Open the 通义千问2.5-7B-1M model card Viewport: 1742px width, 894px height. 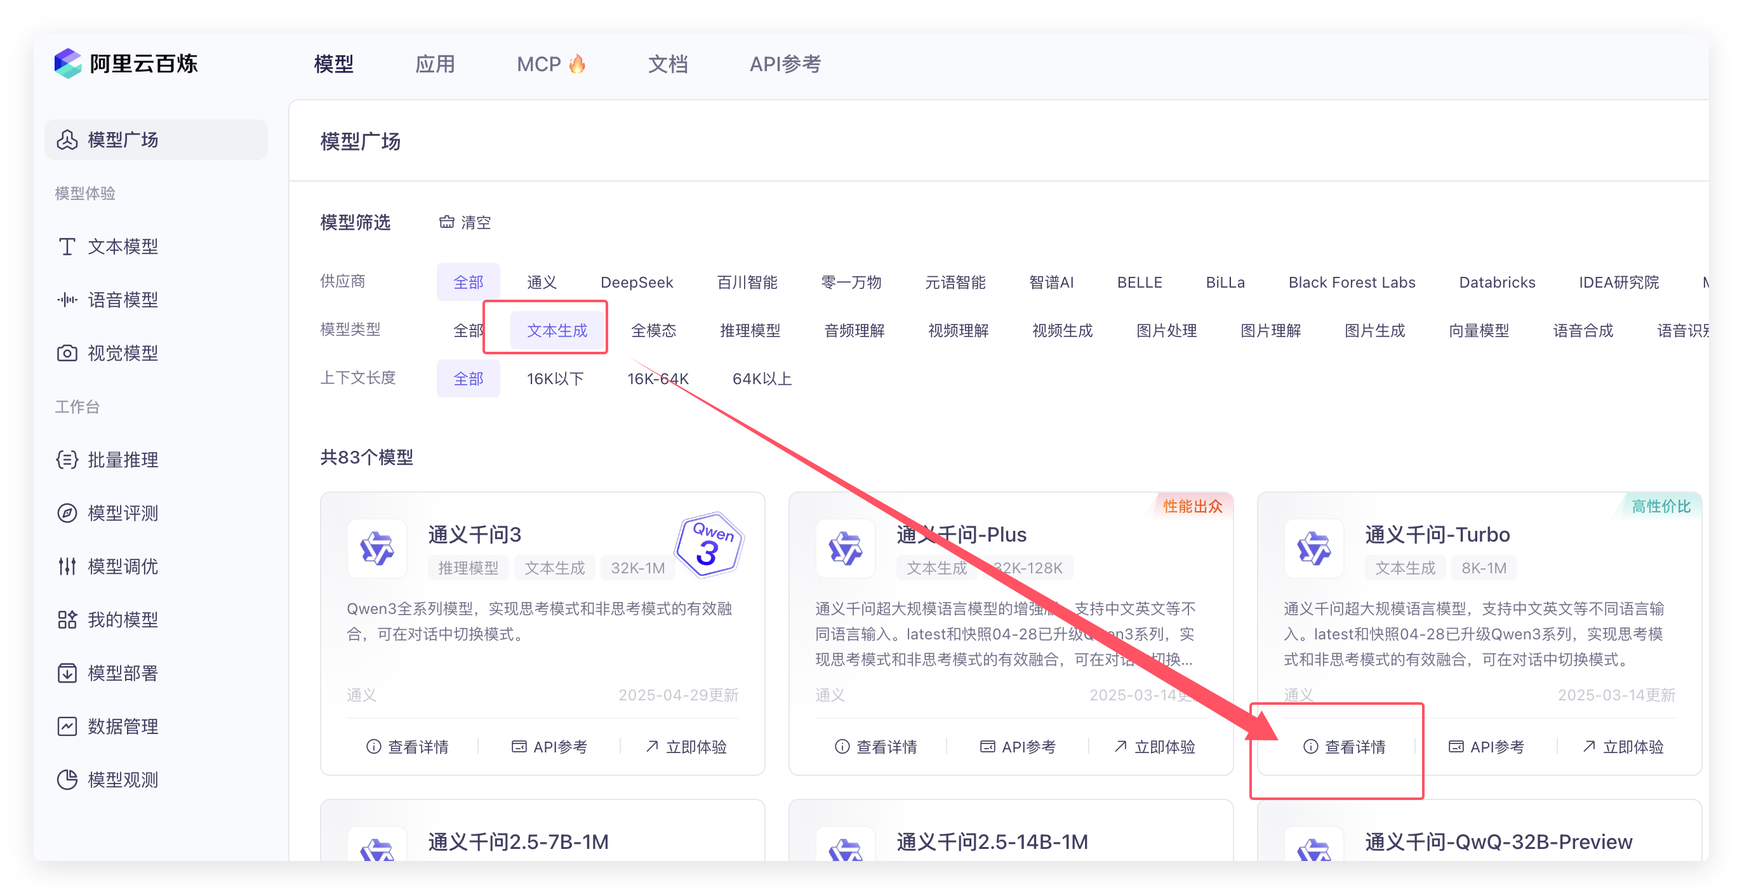click(542, 831)
